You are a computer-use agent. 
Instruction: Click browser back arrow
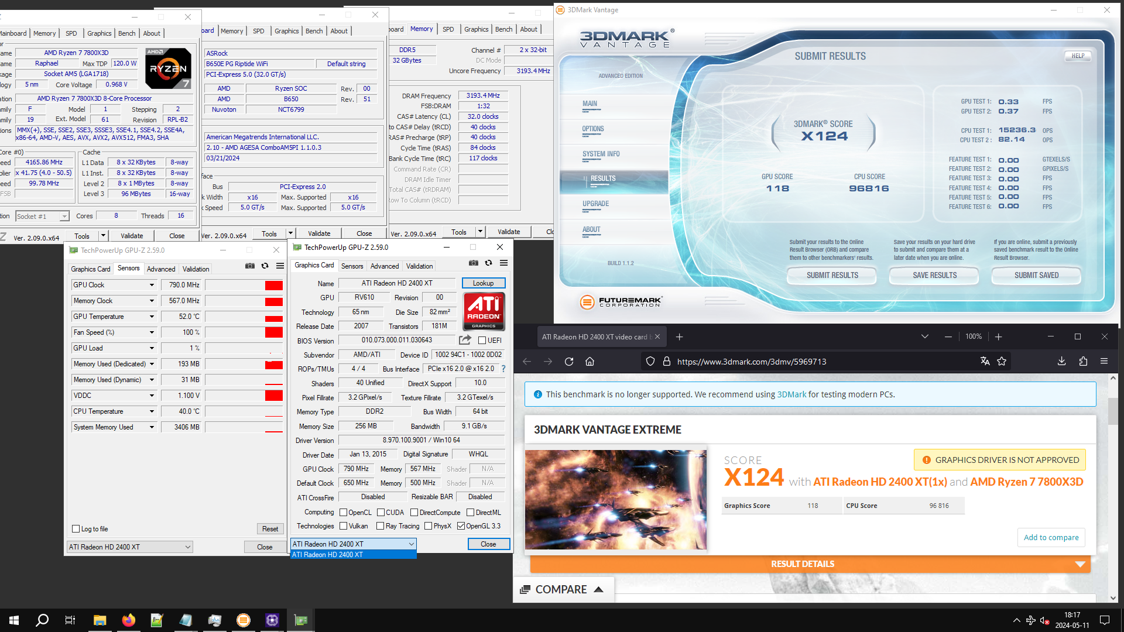coord(527,362)
